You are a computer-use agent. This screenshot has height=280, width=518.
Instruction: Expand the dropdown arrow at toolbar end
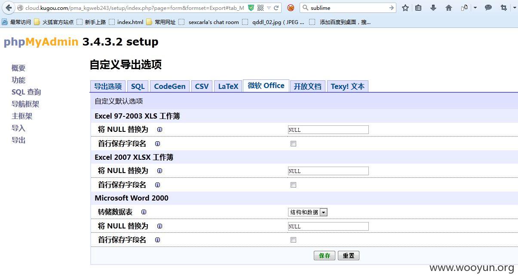pos(514,8)
